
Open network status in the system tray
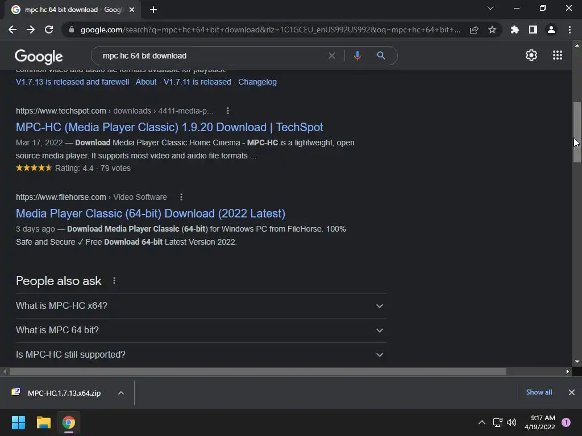coord(497,422)
